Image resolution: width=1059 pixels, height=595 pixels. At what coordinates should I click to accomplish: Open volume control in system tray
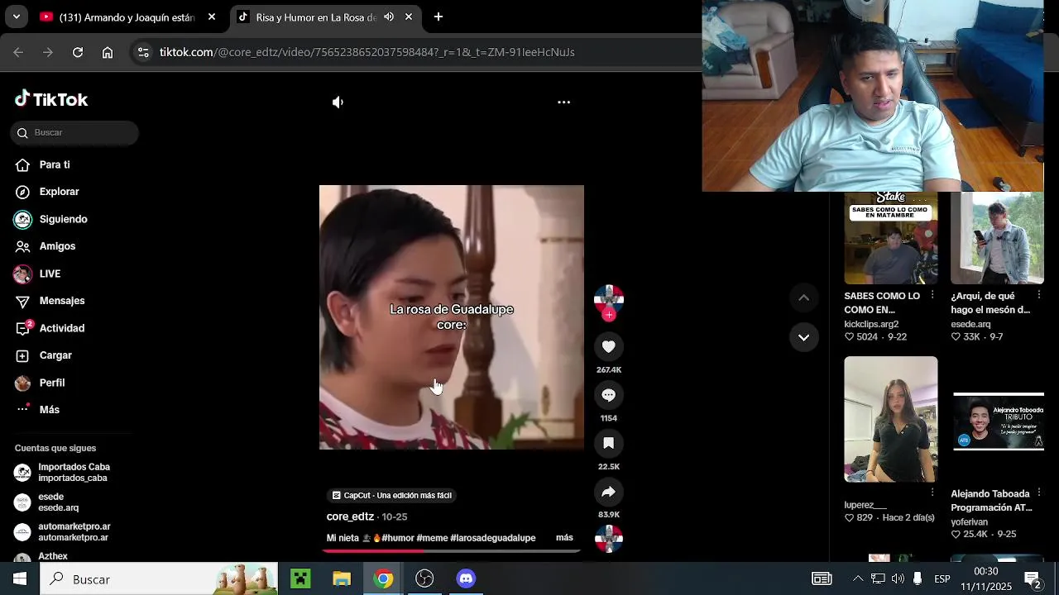pyautogui.click(x=898, y=579)
